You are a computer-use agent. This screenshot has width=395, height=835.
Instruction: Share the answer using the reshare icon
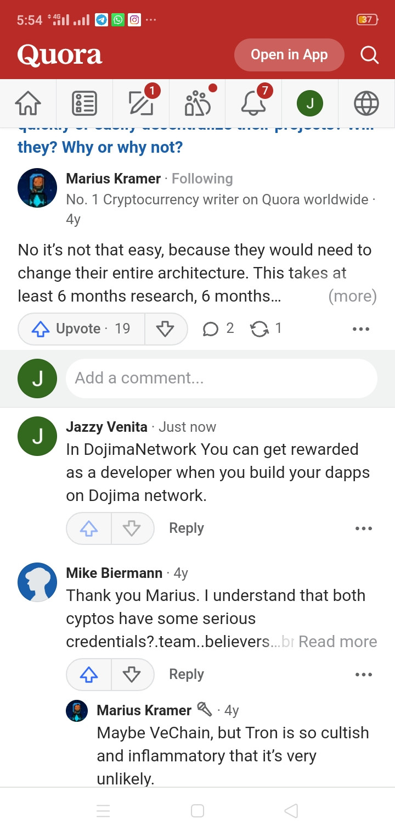pos(266,329)
